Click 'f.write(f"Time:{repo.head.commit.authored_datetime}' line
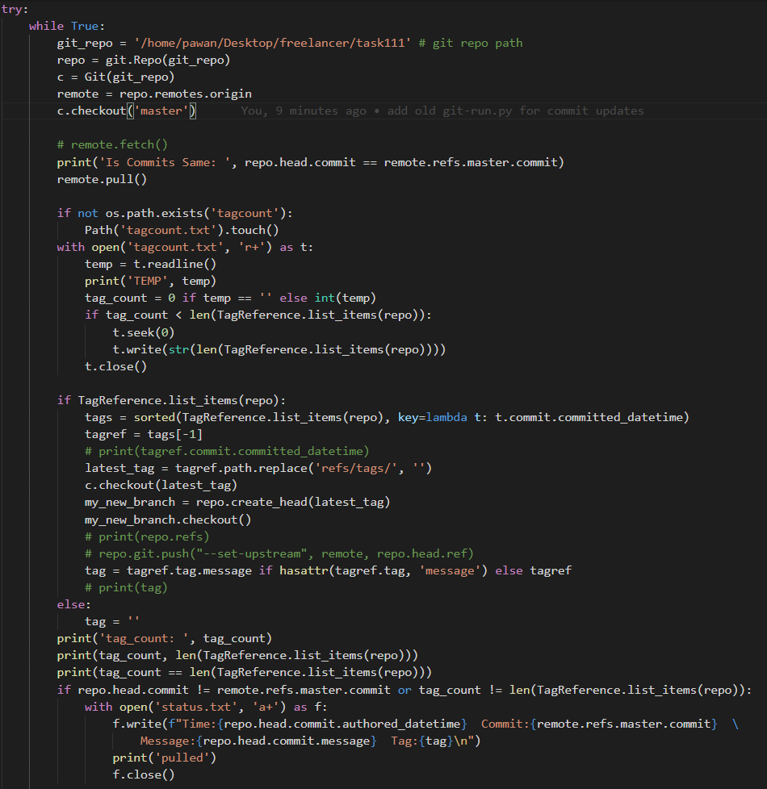The width and height of the screenshot is (767, 789). coord(425,724)
